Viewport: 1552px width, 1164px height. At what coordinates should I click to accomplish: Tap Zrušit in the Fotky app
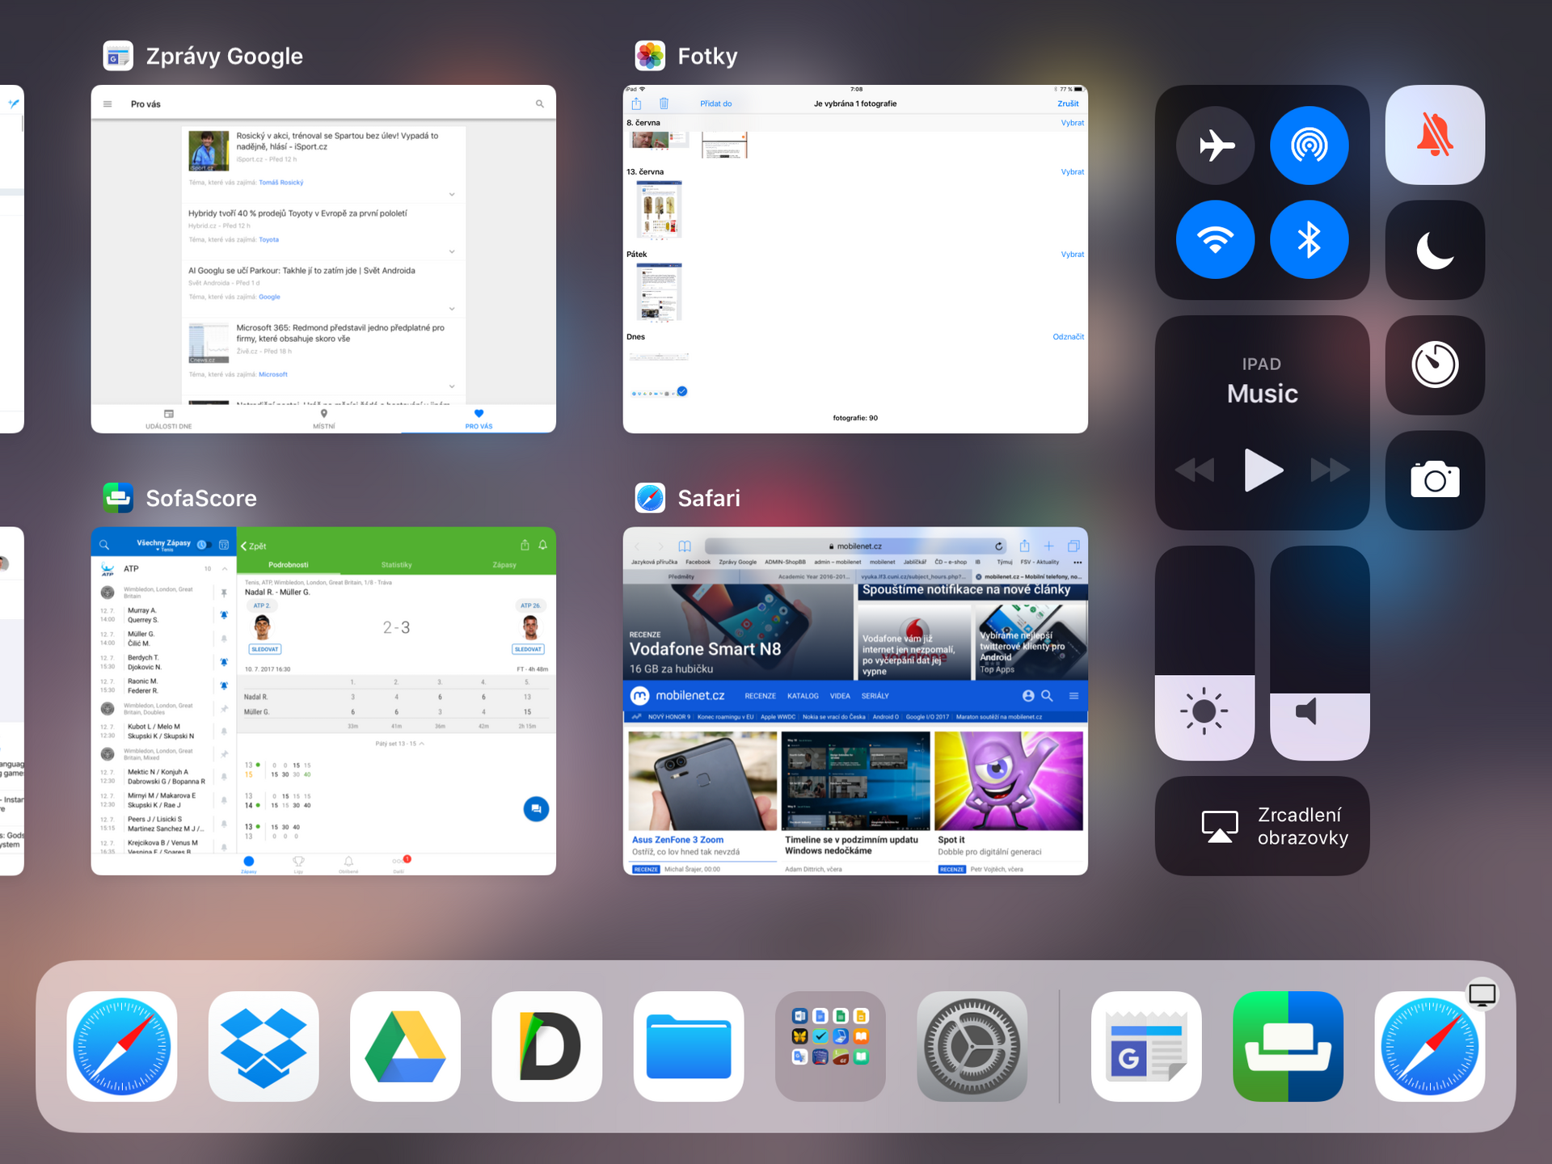(1067, 103)
